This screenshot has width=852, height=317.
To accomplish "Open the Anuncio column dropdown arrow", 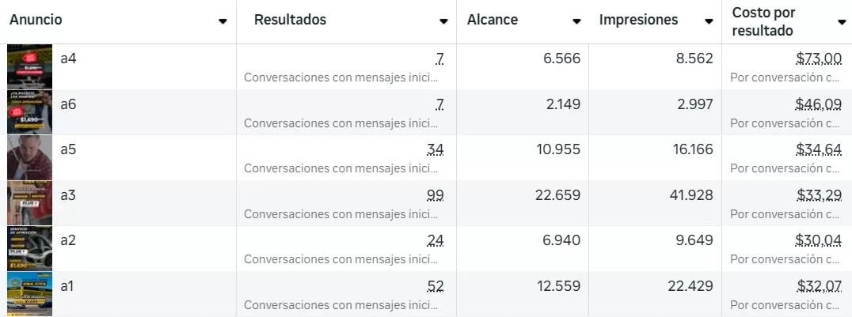I will (223, 21).
